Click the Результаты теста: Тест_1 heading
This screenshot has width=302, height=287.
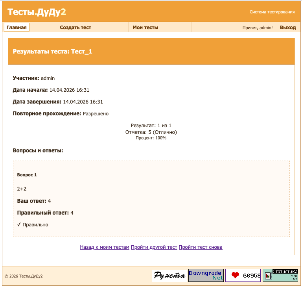coord(53,51)
